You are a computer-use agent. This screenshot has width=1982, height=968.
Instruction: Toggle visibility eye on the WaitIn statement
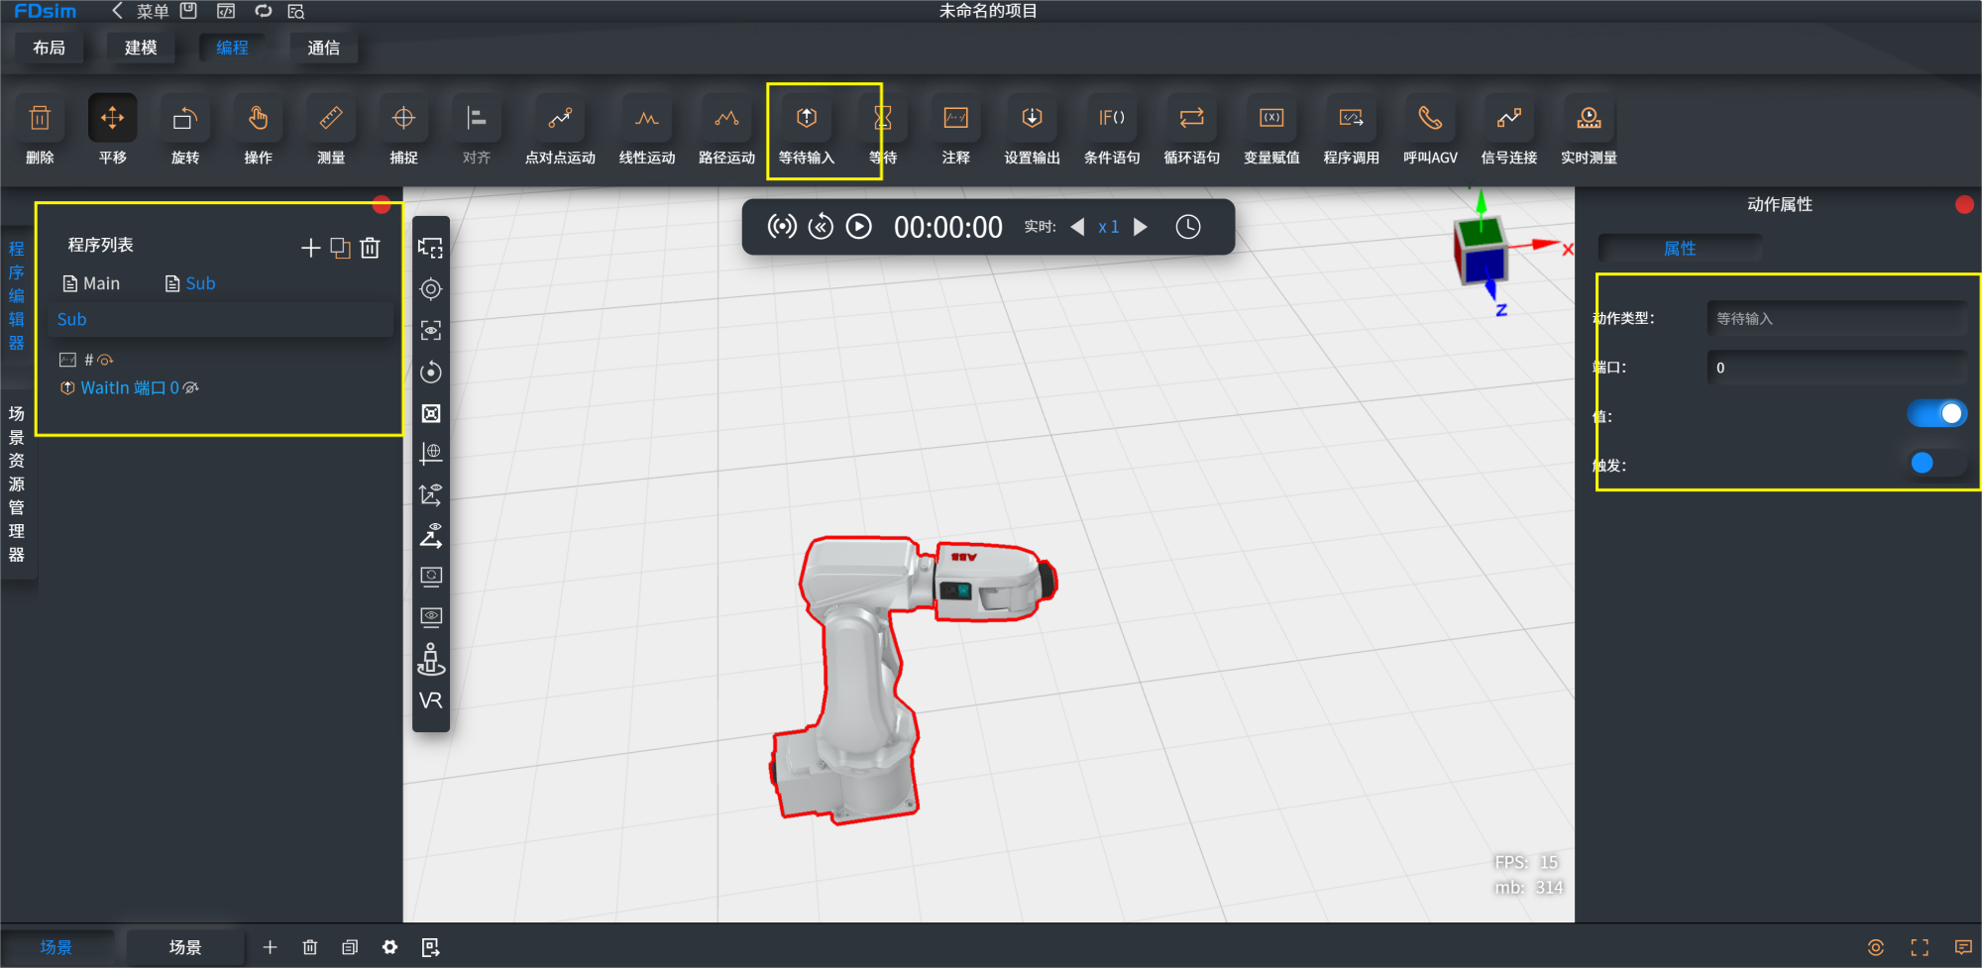191,387
